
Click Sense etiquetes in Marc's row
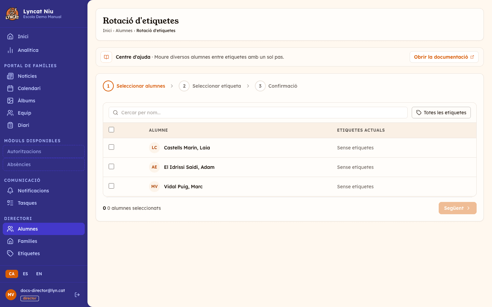pyautogui.click(x=355, y=187)
